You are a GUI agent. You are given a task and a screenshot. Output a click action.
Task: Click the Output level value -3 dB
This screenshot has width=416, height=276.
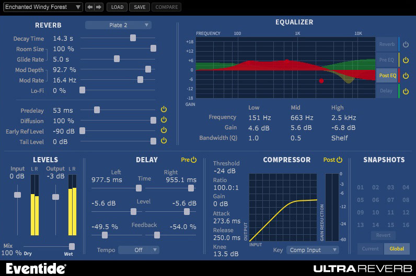(x=55, y=176)
